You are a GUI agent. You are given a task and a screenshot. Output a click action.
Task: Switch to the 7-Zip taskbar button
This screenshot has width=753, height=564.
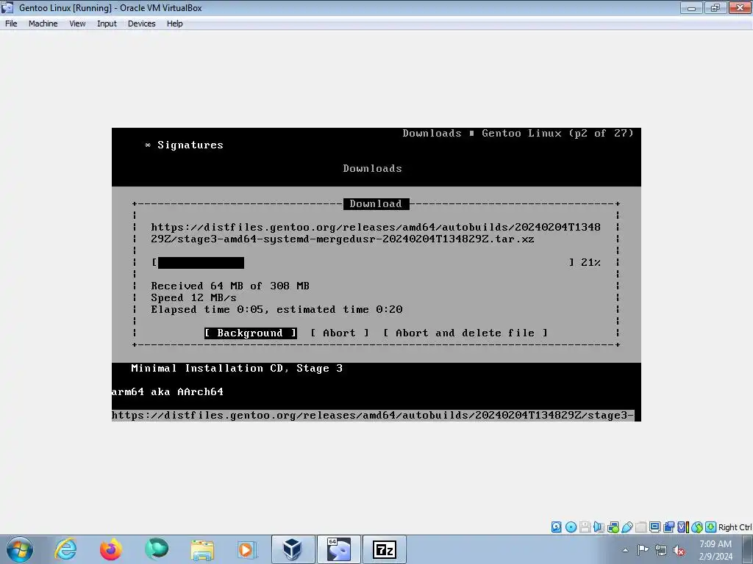coord(384,549)
